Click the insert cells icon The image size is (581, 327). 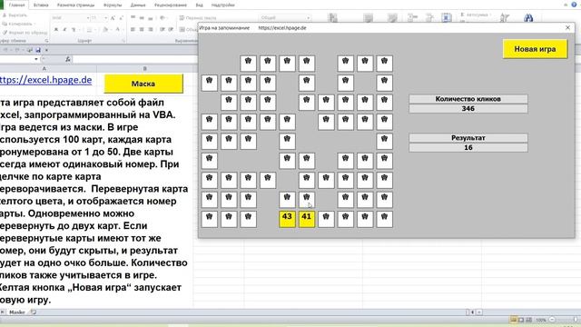(412, 17)
